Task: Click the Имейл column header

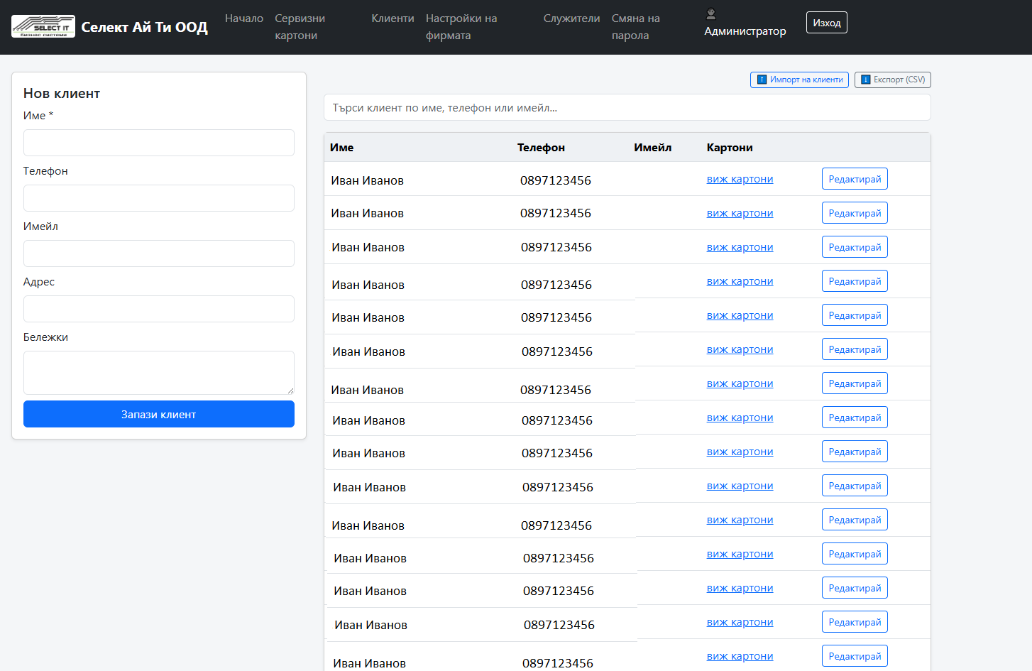Action: pyautogui.click(x=652, y=148)
